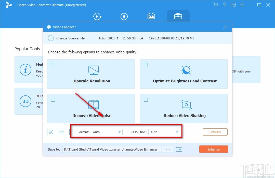Screen dimensions: 275x178
Task: Click Change Source File label
Action: 70,38
